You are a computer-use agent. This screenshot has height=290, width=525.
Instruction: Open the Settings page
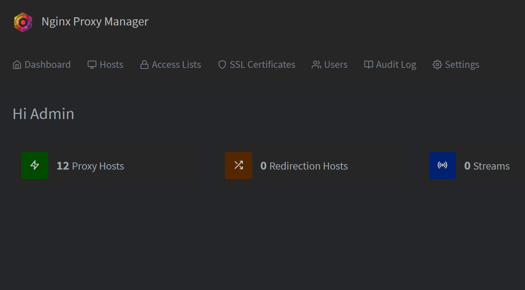click(456, 64)
